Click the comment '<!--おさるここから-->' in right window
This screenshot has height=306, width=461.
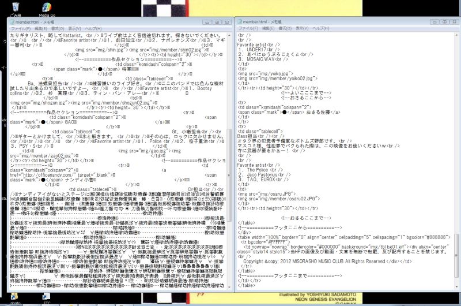tap(306, 98)
